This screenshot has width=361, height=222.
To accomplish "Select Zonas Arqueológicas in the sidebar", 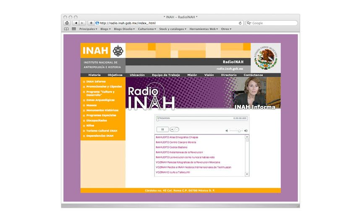I will 100,100.
